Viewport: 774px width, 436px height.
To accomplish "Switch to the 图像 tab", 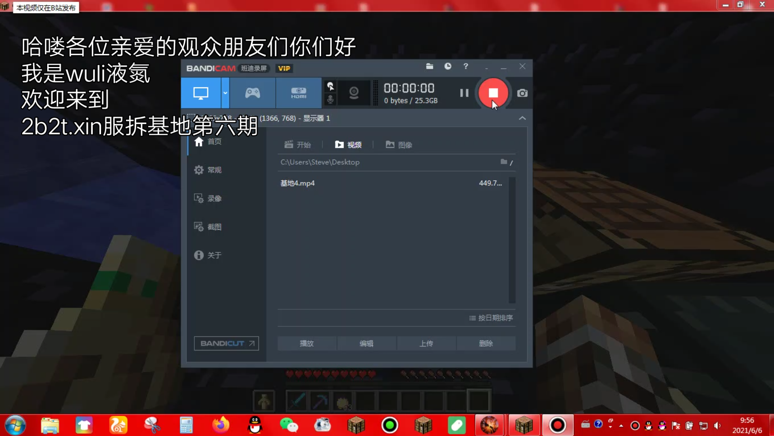I will [398, 145].
